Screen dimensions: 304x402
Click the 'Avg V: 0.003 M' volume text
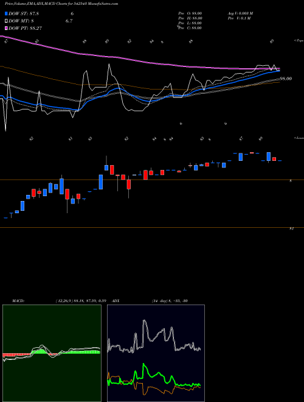[x=240, y=13]
